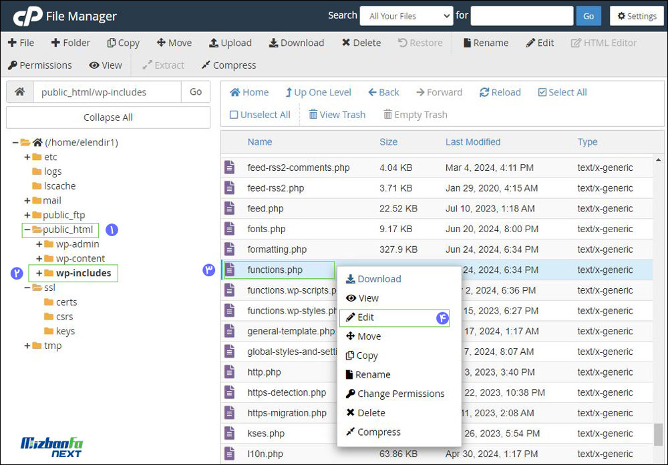668x465 pixels.
Task: Navigate Back in file listing
Action: (383, 92)
